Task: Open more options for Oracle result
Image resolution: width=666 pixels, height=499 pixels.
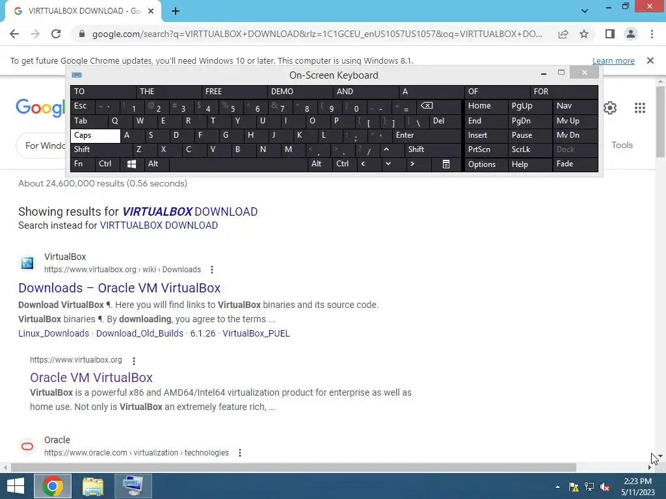Action: [x=240, y=453]
